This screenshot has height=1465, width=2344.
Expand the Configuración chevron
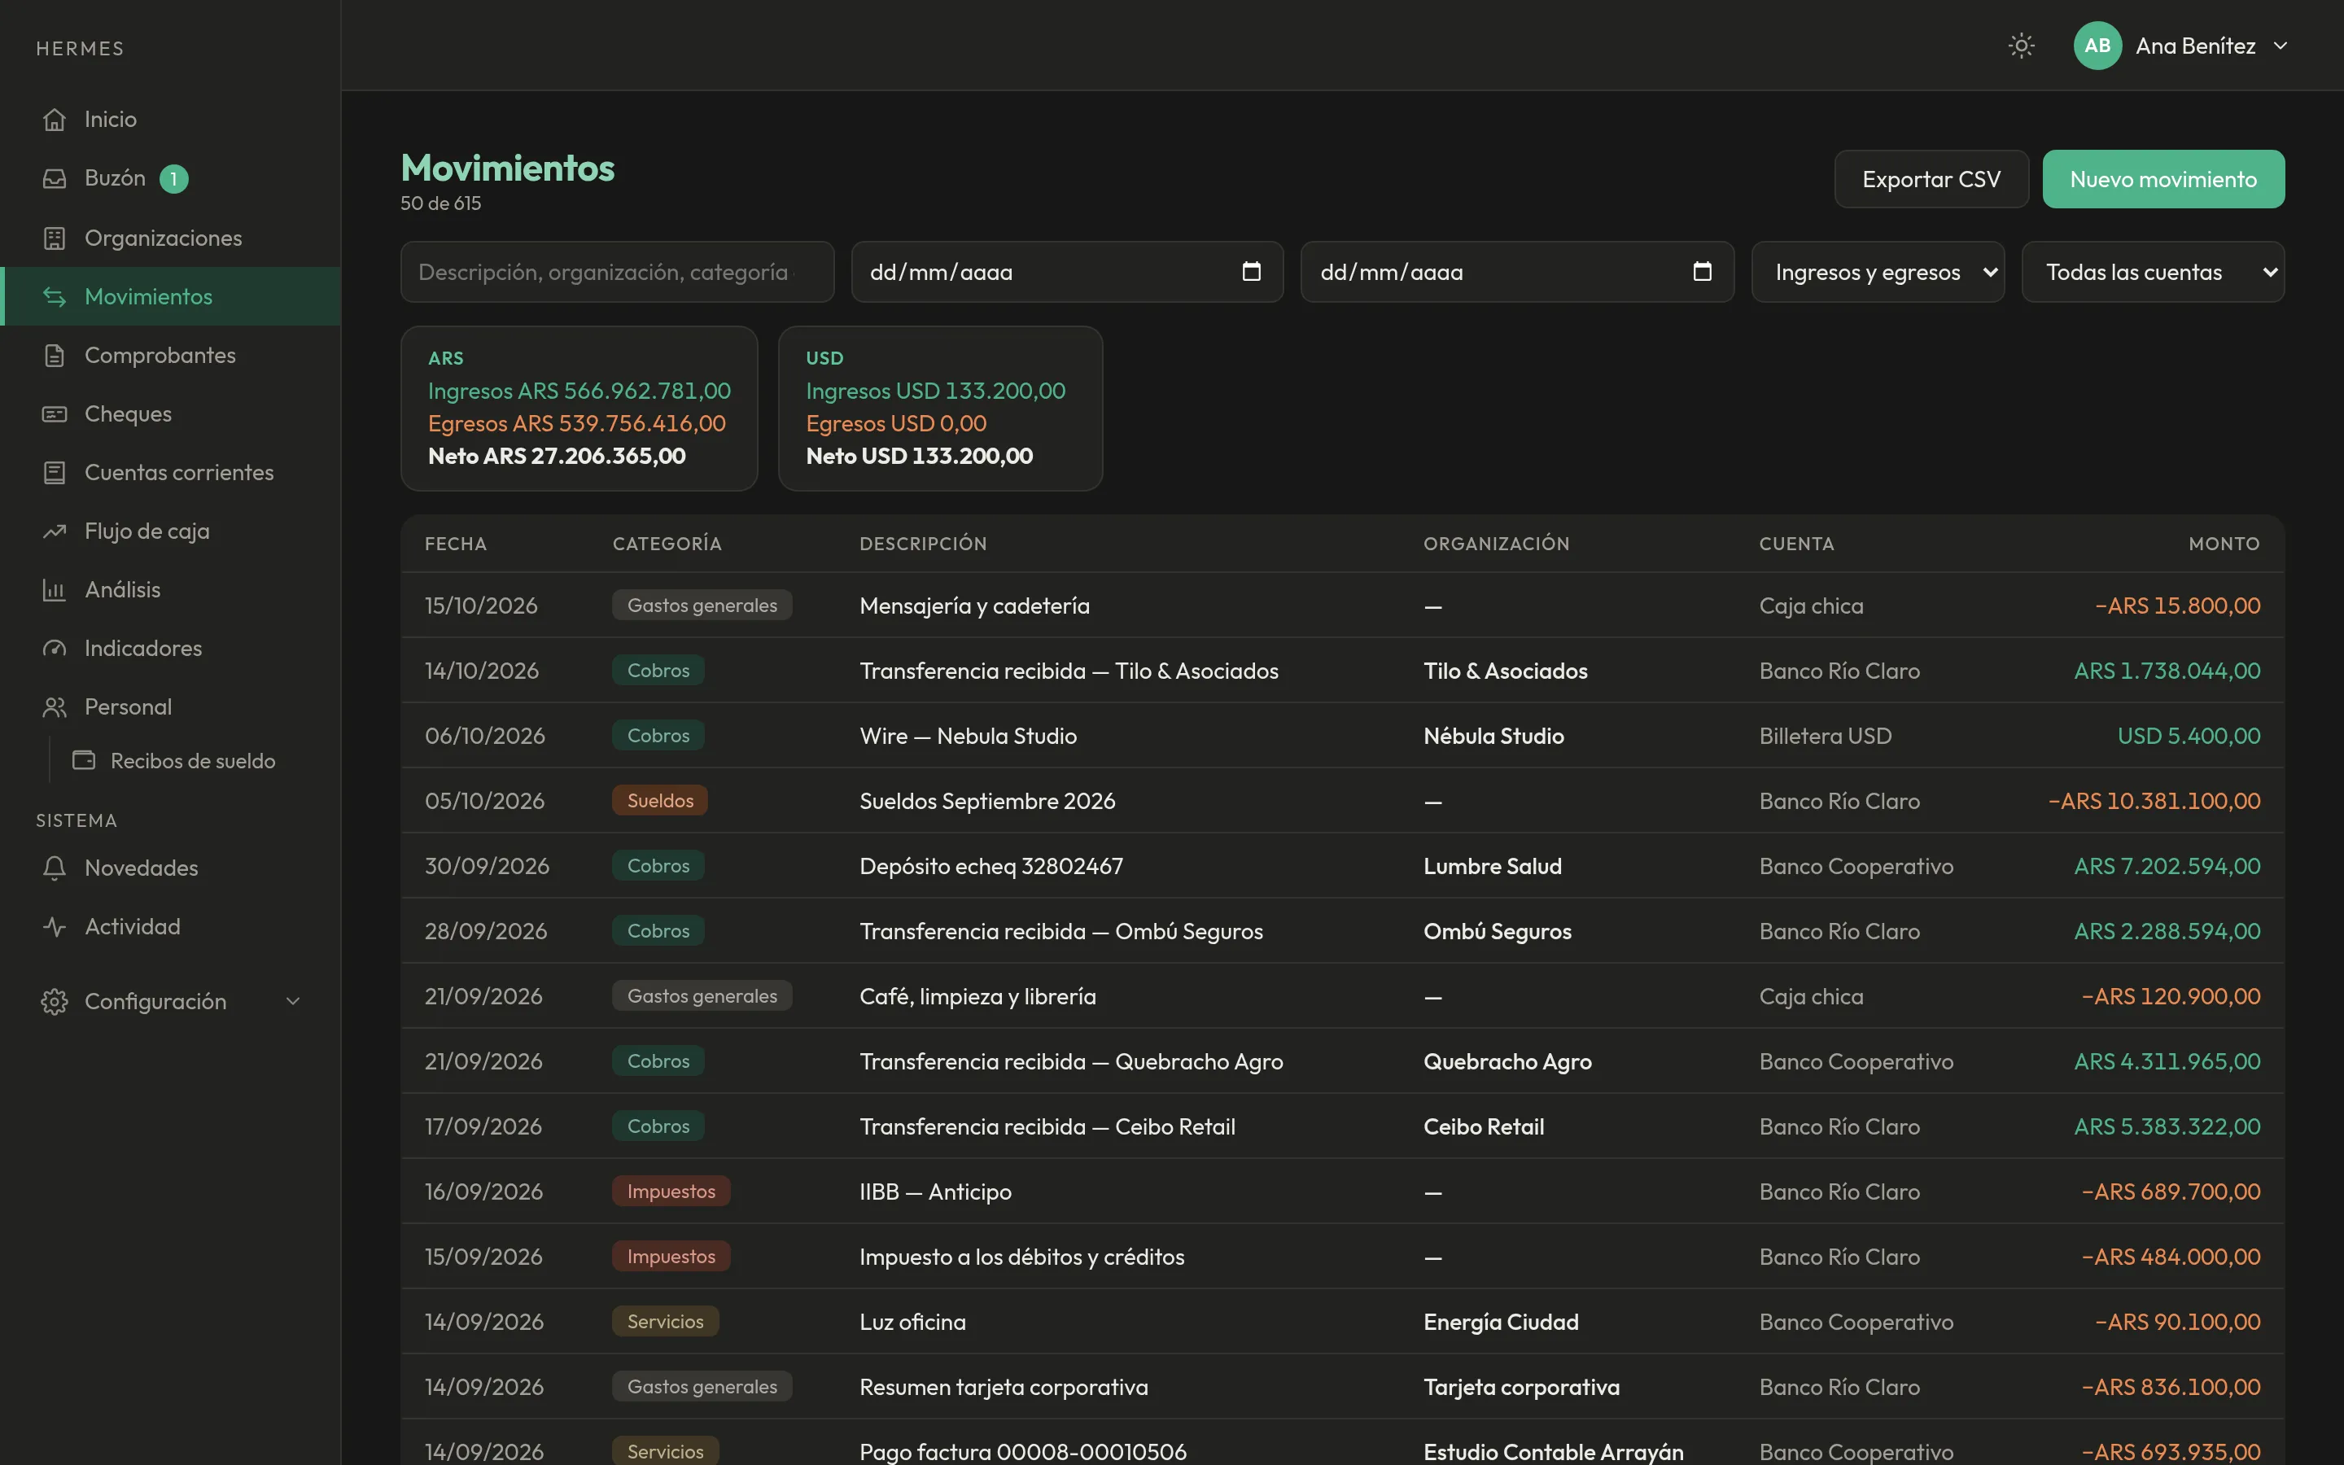point(292,1002)
